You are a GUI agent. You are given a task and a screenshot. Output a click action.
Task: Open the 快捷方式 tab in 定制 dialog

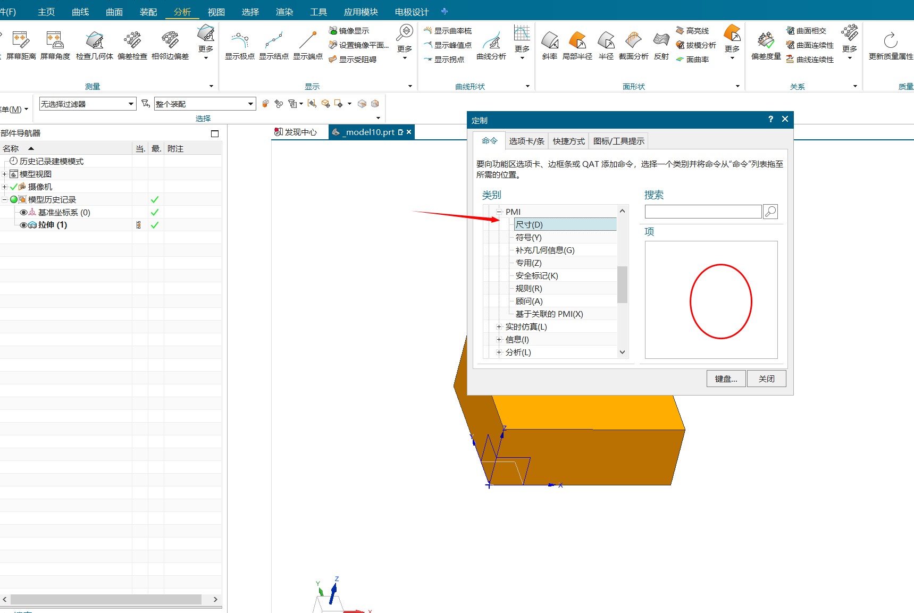[x=568, y=141]
